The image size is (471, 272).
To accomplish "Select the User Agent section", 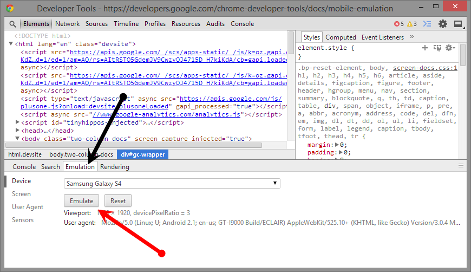I will point(28,207).
